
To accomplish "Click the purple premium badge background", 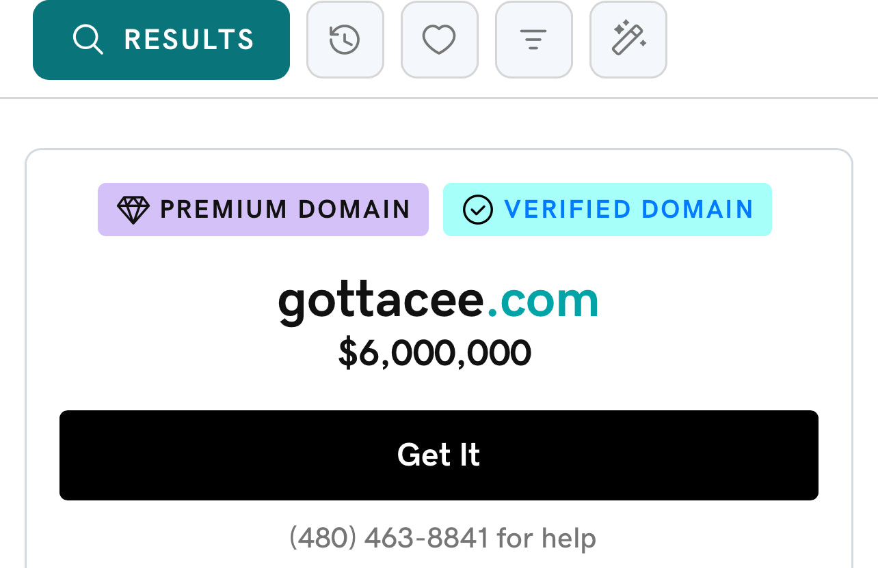I will point(263,210).
